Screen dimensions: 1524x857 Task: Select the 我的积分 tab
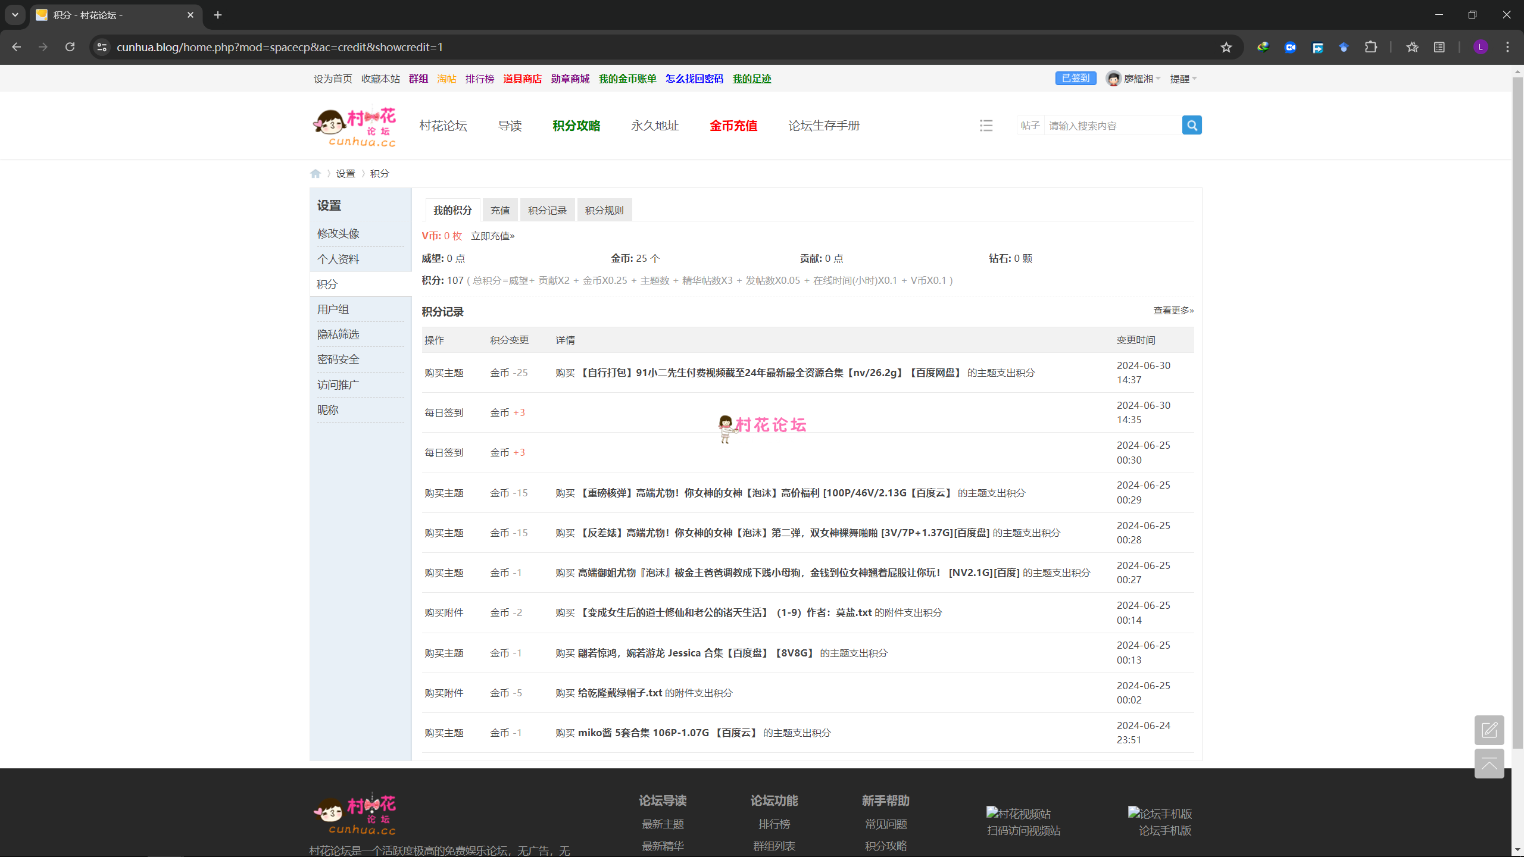452,210
